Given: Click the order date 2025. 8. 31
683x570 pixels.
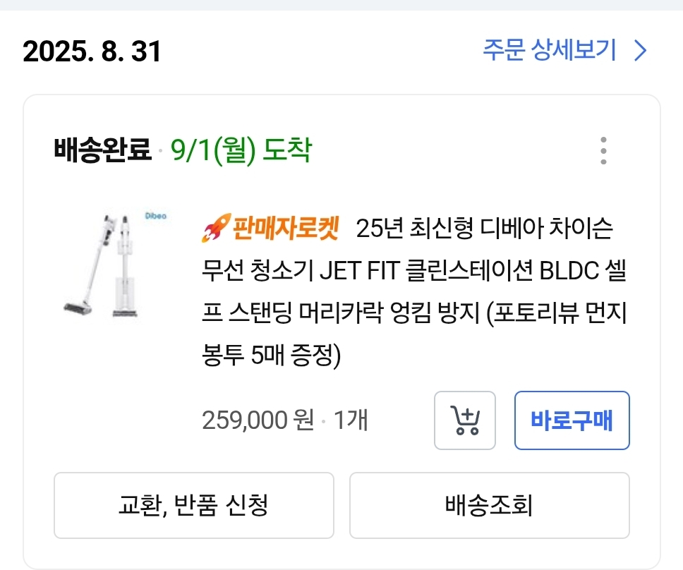Looking at the screenshot, I should tap(92, 52).
